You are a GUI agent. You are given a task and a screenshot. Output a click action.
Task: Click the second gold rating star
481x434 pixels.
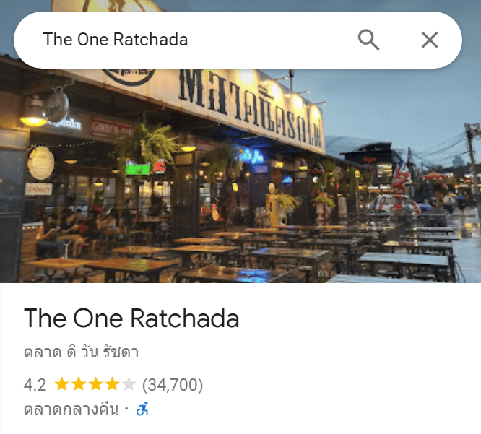[x=79, y=384]
